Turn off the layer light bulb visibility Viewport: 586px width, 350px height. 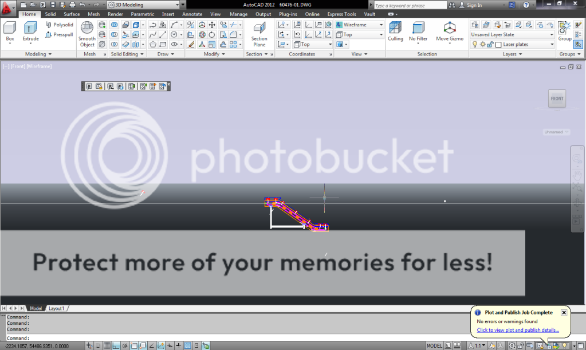(x=474, y=44)
